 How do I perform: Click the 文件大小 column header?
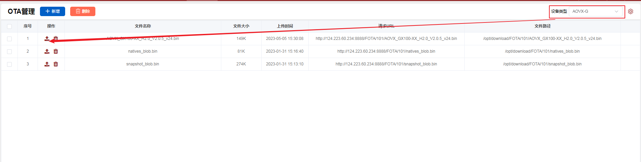[241, 26]
